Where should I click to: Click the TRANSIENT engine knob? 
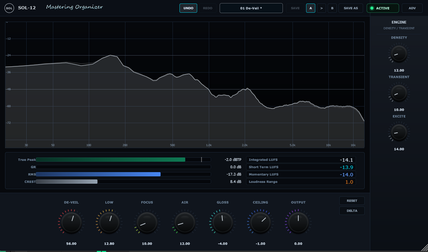(x=399, y=93)
